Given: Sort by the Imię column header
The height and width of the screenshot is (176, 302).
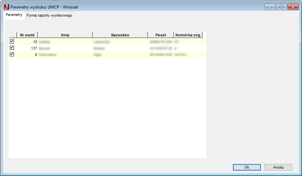Looking at the screenshot, I should pyautogui.click(x=65, y=35).
